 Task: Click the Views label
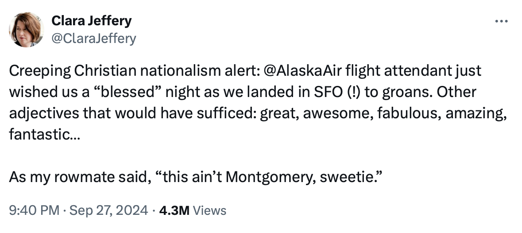point(210,210)
